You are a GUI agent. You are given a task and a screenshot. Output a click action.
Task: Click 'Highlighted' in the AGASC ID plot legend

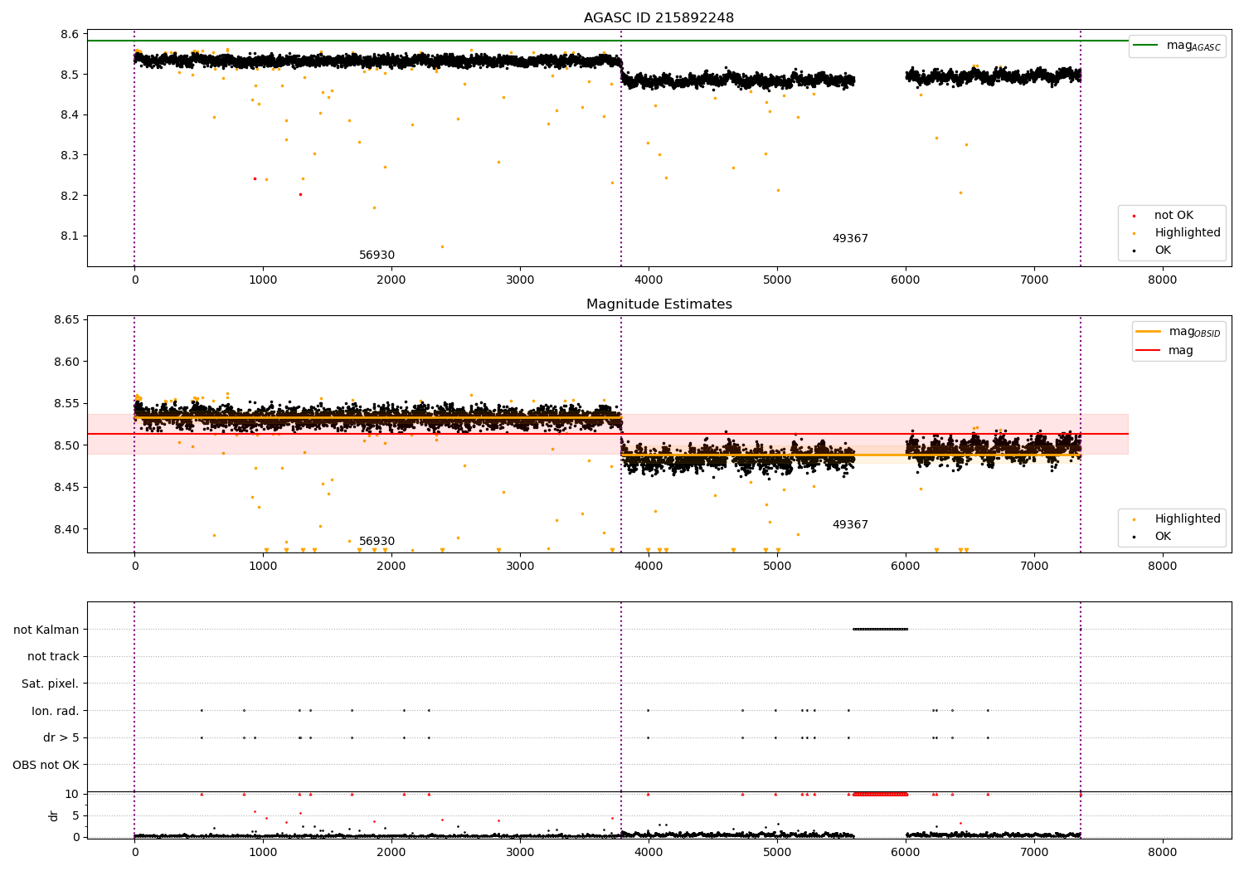[x=1188, y=233]
